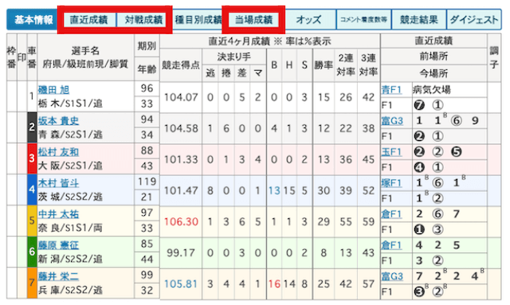Click 3連対率 value 59 for 中井

pyautogui.click(x=368, y=221)
